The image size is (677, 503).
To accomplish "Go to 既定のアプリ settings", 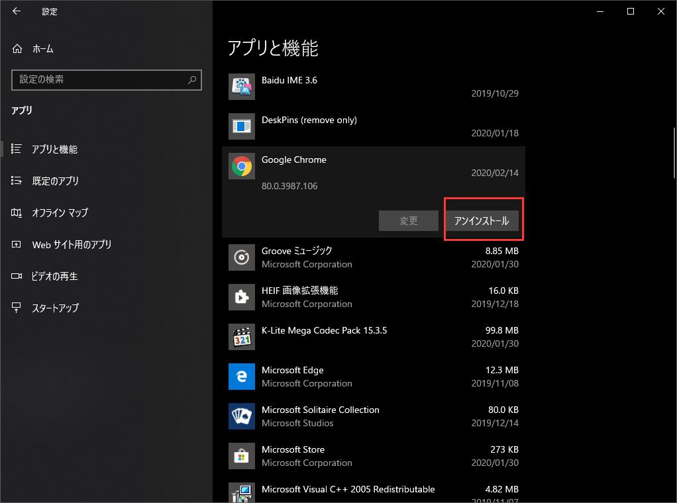I will point(55,181).
